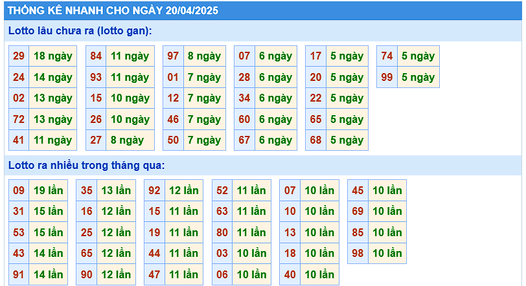Select lotto number 35
The image size is (526, 286).
tap(87, 190)
